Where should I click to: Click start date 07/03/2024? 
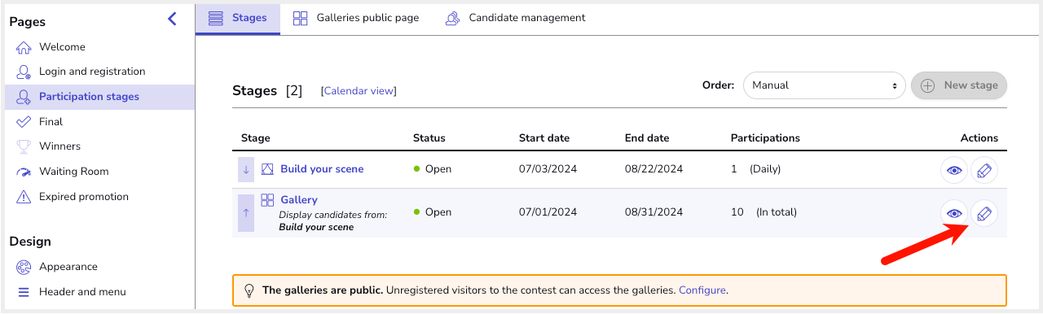tap(548, 169)
